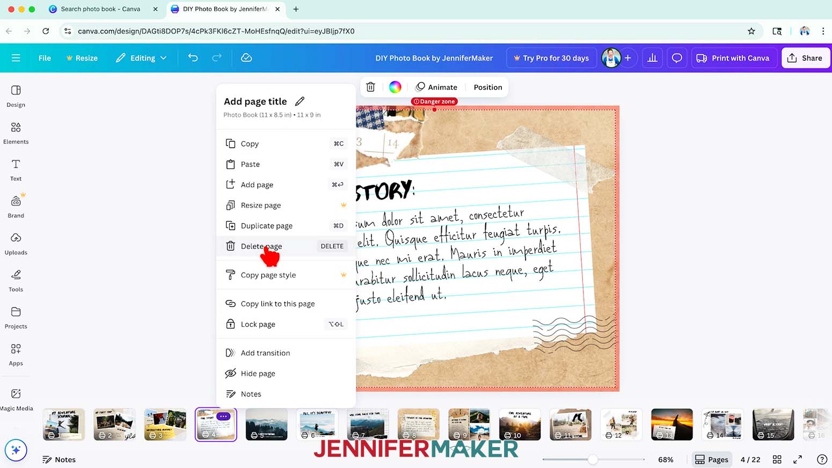832x468 pixels.
Task: Redo the last action
Action: point(217,58)
